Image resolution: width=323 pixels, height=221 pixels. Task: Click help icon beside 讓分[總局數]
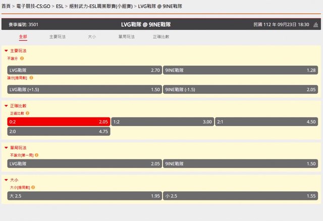(31, 78)
